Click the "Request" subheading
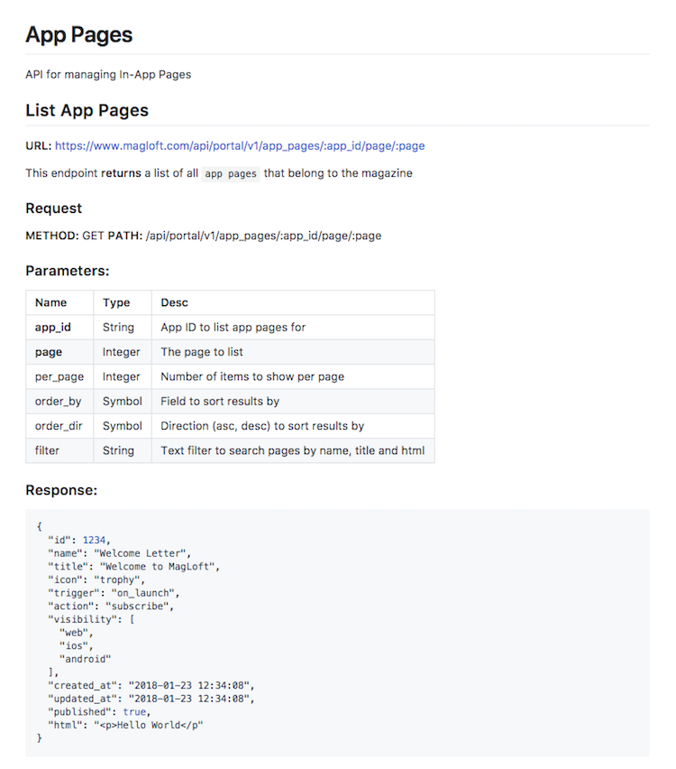The width and height of the screenshot is (676, 769). point(53,208)
